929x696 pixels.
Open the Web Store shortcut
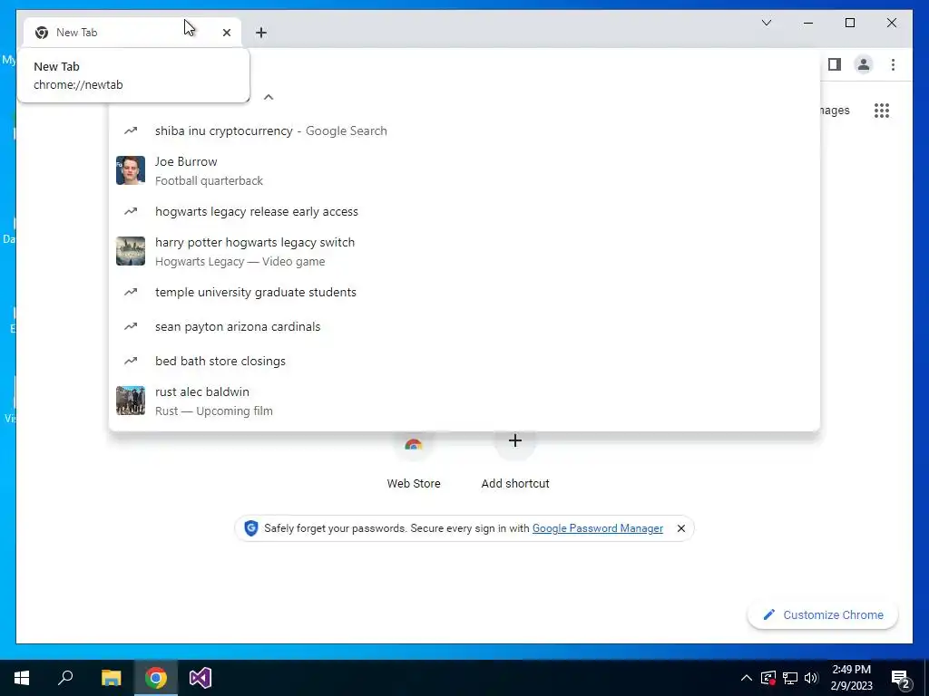tap(414, 461)
